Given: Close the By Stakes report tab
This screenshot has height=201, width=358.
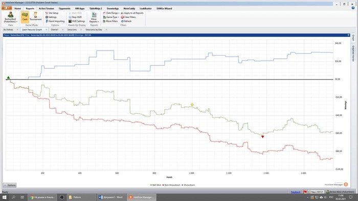Looking at the screenshot, I should point(17,30).
